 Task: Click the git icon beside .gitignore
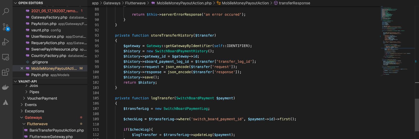coord(27,62)
